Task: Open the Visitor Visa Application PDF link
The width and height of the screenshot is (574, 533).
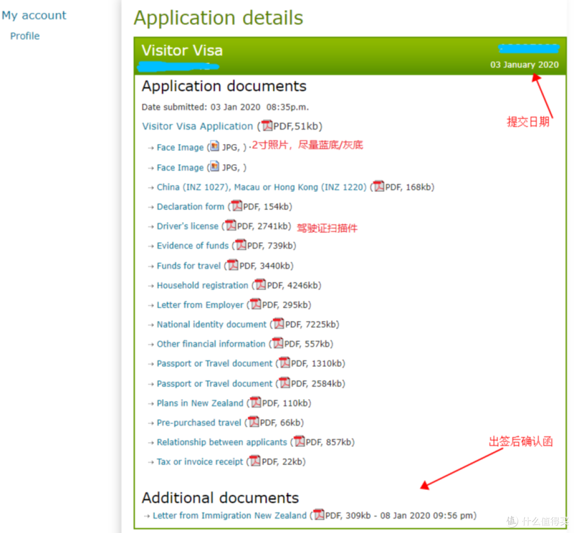Action: [x=197, y=126]
